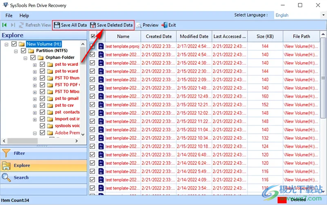
Task: Switch to the Search panel tab
Action: click(44, 178)
